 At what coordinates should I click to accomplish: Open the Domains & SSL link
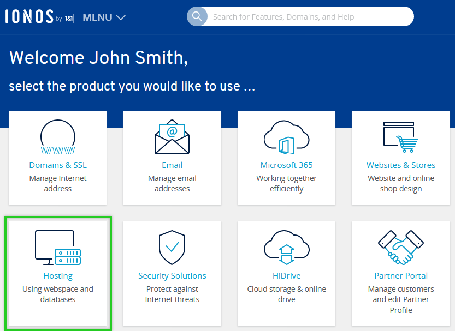[x=58, y=165]
